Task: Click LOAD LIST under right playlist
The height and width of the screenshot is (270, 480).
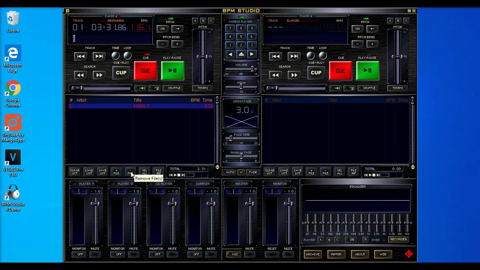Action: click(284, 172)
